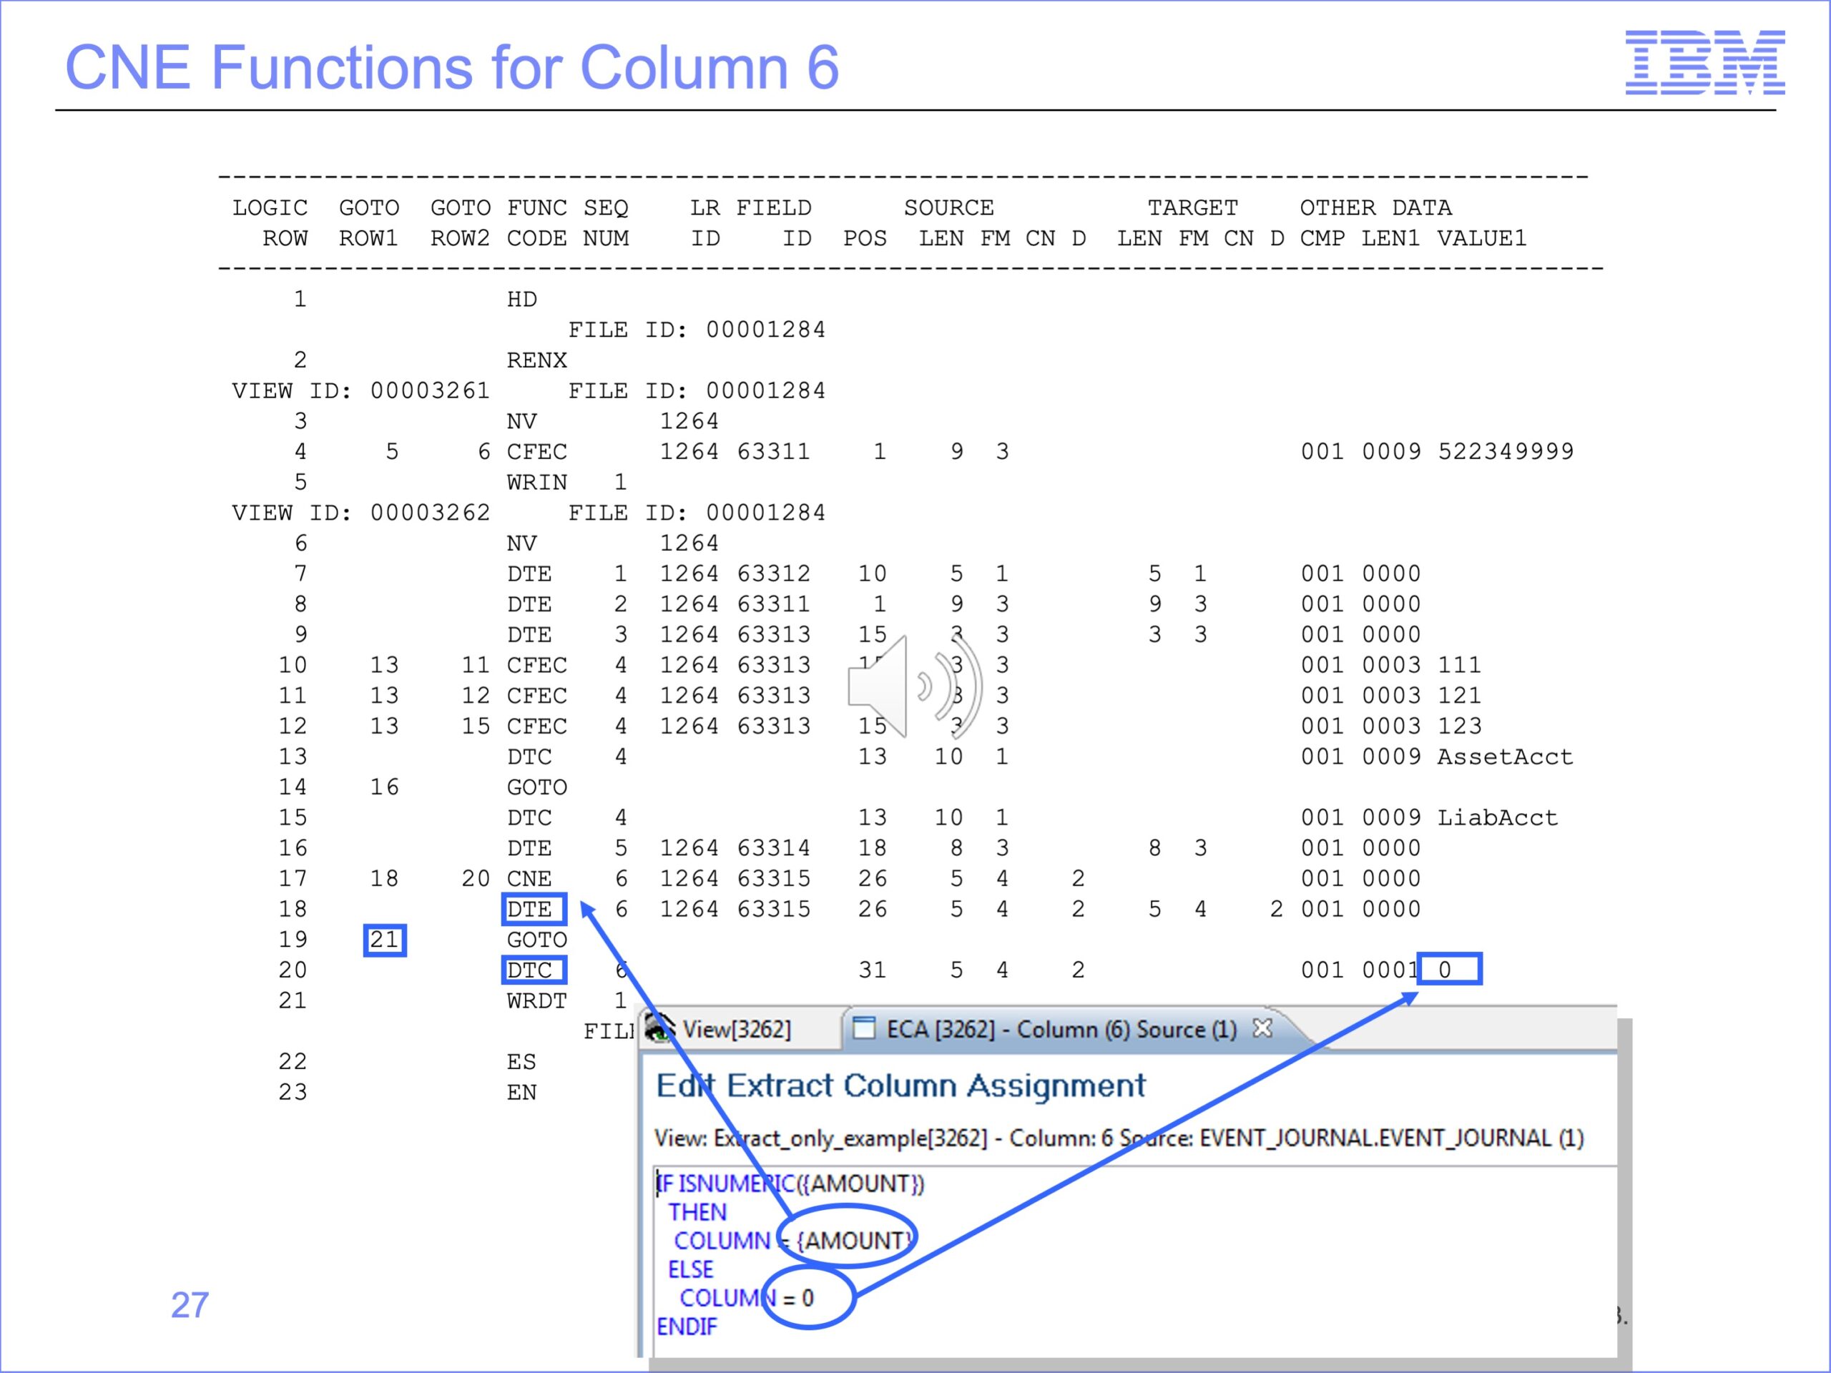The width and height of the screenshot is (1831, 1373).
Task: Click the VIEW ID: 00003262 line
Action: [x=361, y=512]
